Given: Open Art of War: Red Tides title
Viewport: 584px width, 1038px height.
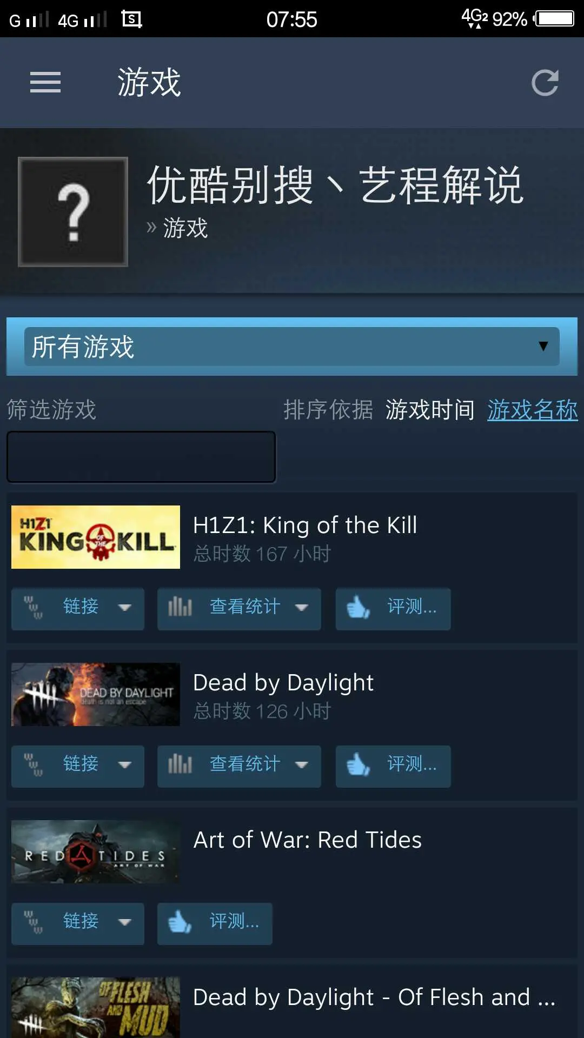Looking at the screenshot, I should 307,840.
